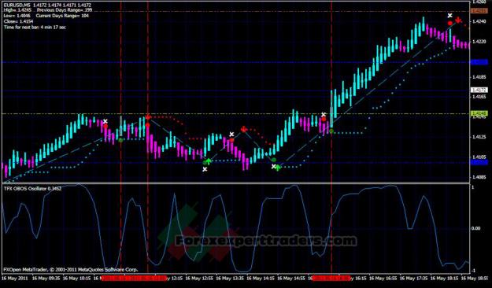Click the 16 May 17:35 time label
The width and height of the screenshot is (492, 288).
[x=413, y=279]
